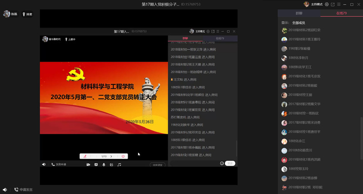Screen dimensions: 363x194
Task: Click the 排麦 queue button
Action: (x=27, y=14)
